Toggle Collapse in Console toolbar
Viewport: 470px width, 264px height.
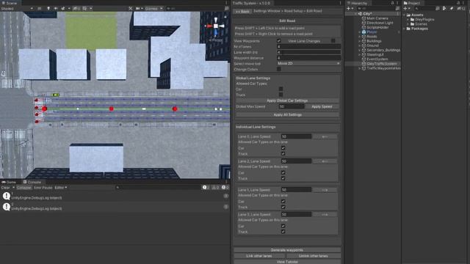coord(23,188)
